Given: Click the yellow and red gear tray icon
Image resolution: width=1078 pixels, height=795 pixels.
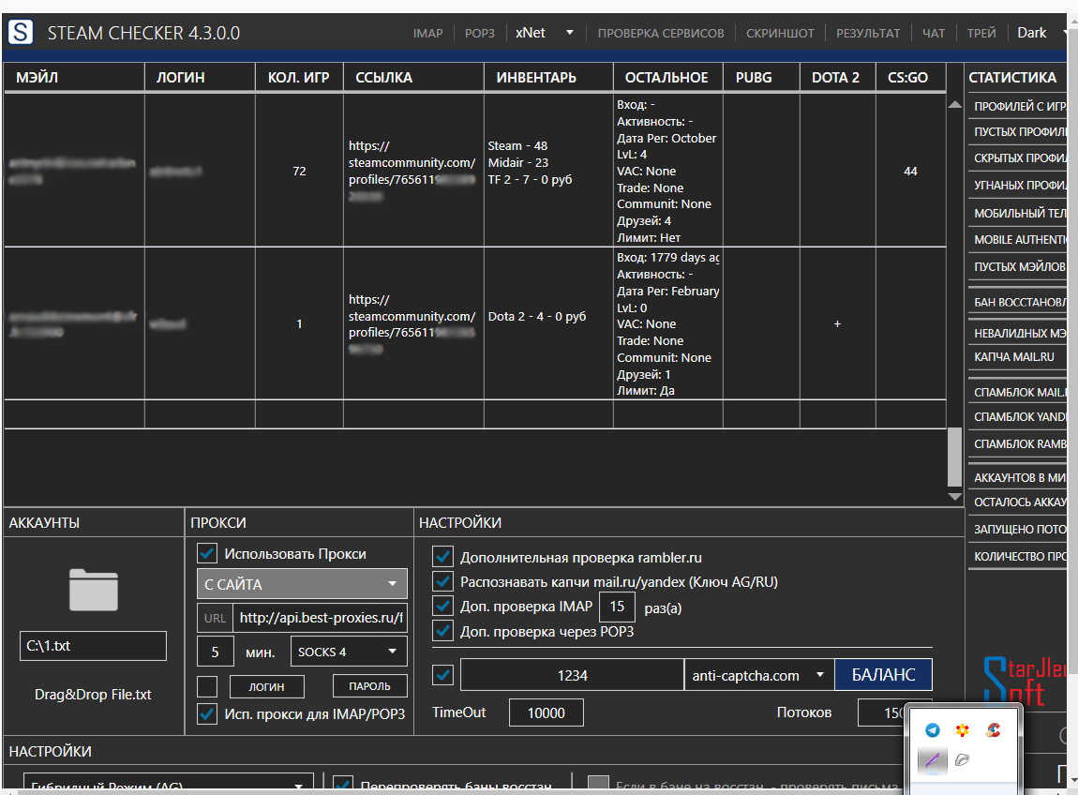Looking at the screenshot, I should point(962,730).
